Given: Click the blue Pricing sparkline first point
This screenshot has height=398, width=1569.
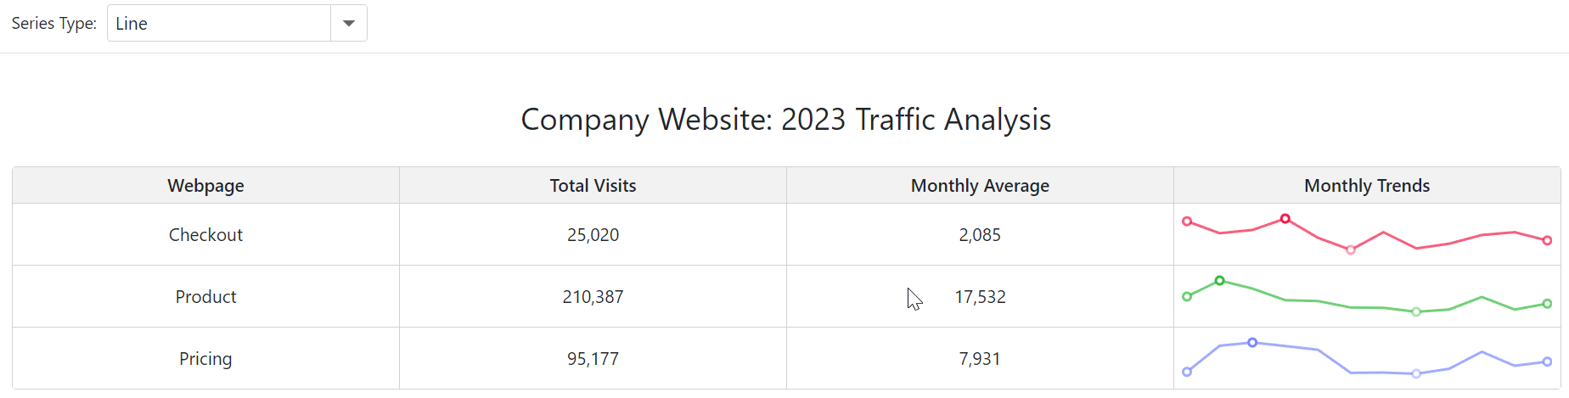Looking at the screenshot, I should [1187, 372].
